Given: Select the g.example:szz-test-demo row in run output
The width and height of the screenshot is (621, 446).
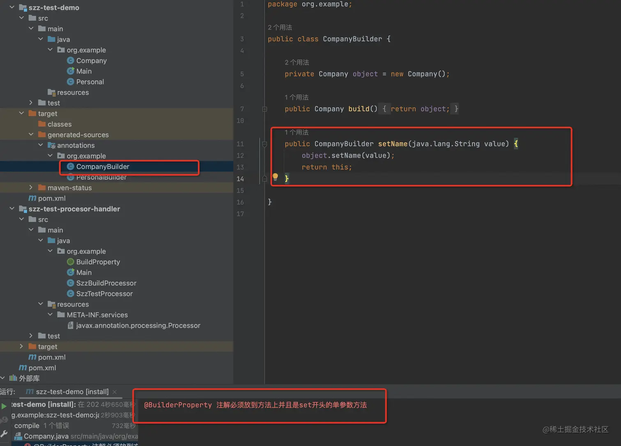Looking at the screenshot, I should tap(75, 415).
